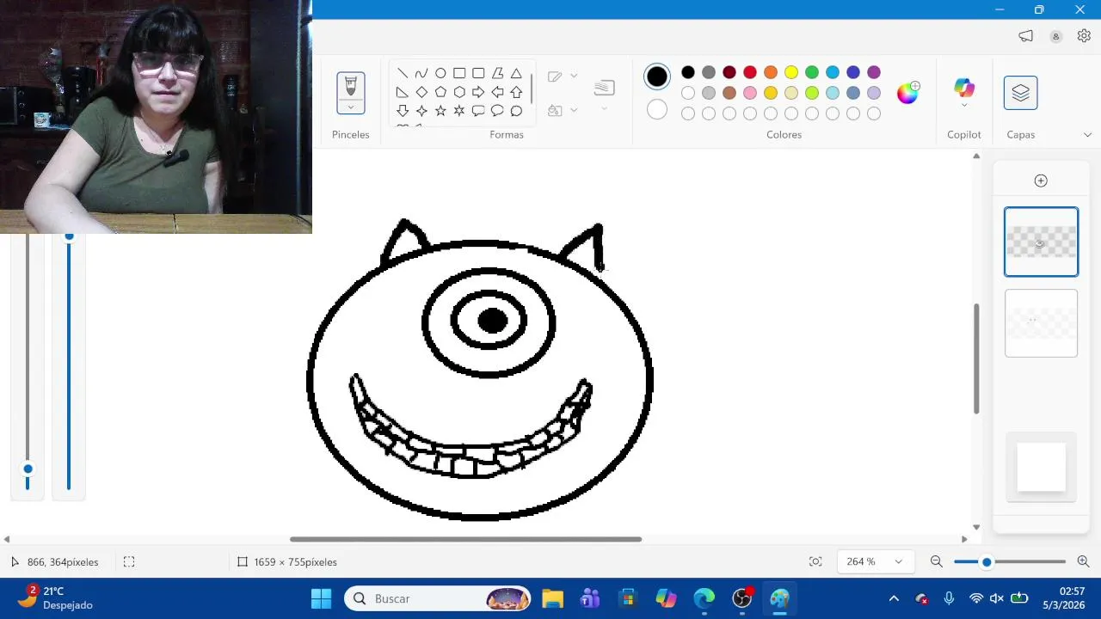Choose the Right triangle shape
1101x619 pixels.
tap(403, 92)
